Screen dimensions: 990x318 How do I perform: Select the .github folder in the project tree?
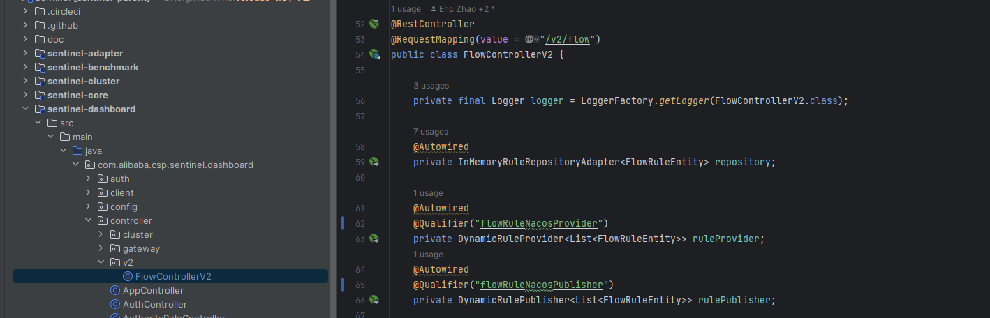62,25
